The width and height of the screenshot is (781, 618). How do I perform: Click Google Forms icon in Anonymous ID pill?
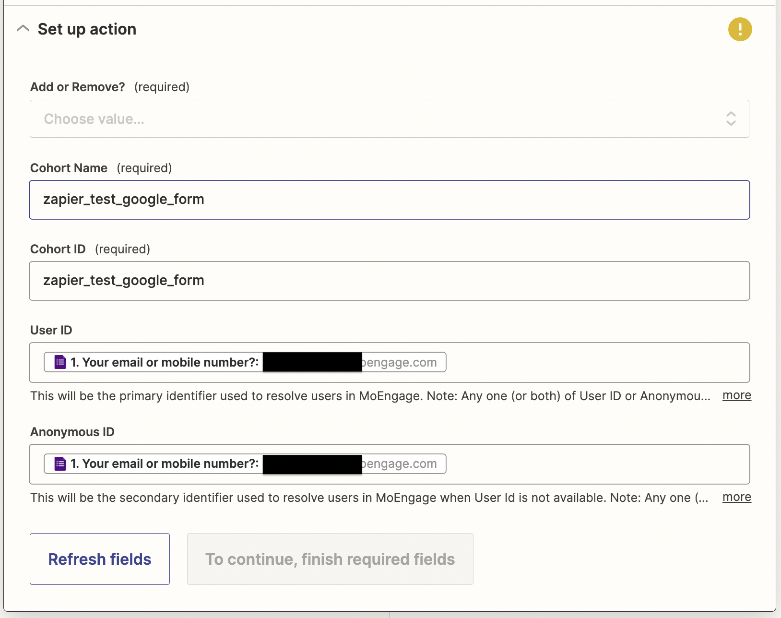[x=60, y=464]
